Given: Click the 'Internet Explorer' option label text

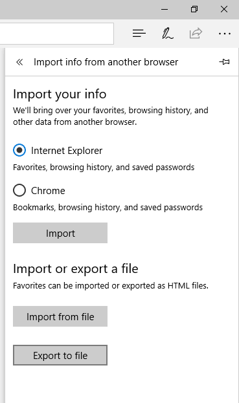Looking at the screenshot, I should click(67, 151).
